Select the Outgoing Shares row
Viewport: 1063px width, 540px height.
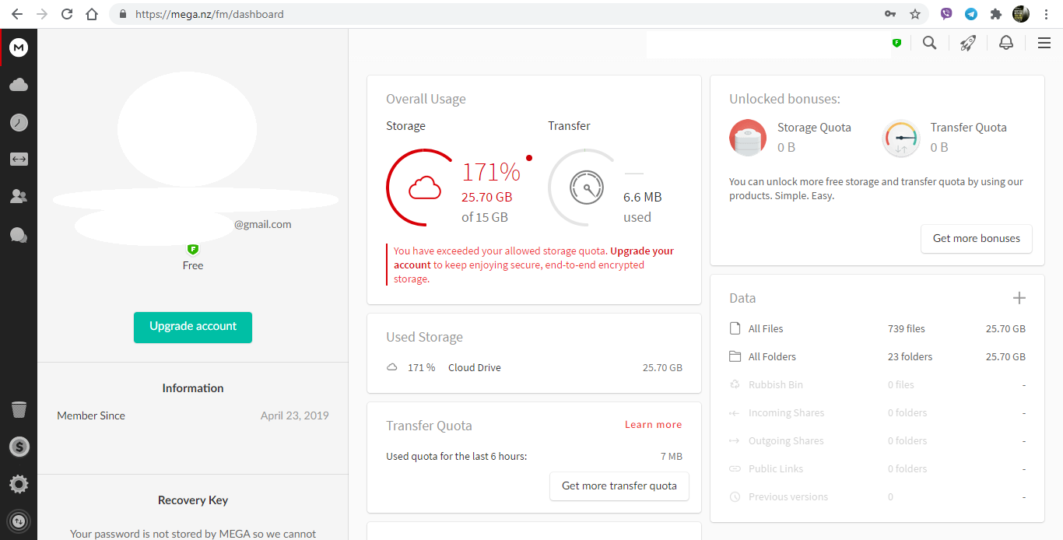click(877, 440)
